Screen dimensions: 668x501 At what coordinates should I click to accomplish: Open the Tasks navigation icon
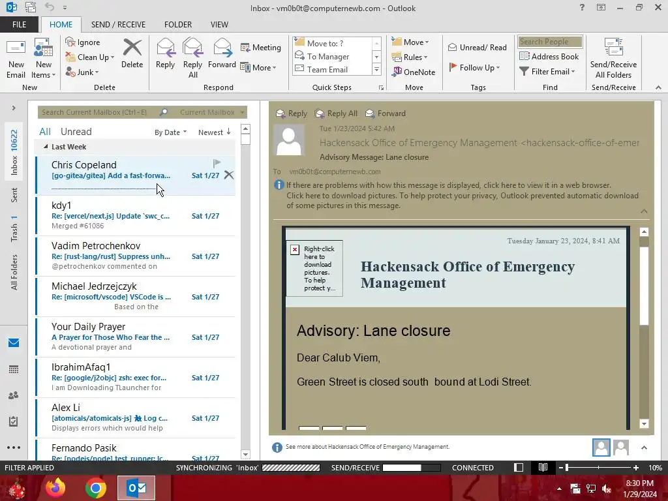point(14,421)
